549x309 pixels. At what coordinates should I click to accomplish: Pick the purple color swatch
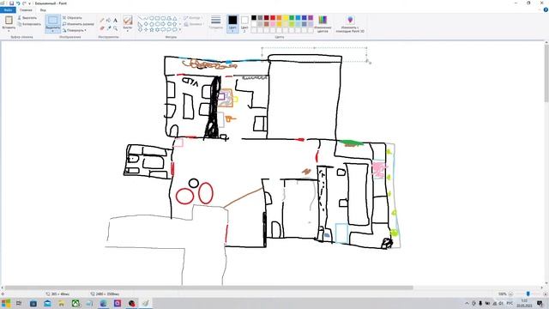[311, 18]
